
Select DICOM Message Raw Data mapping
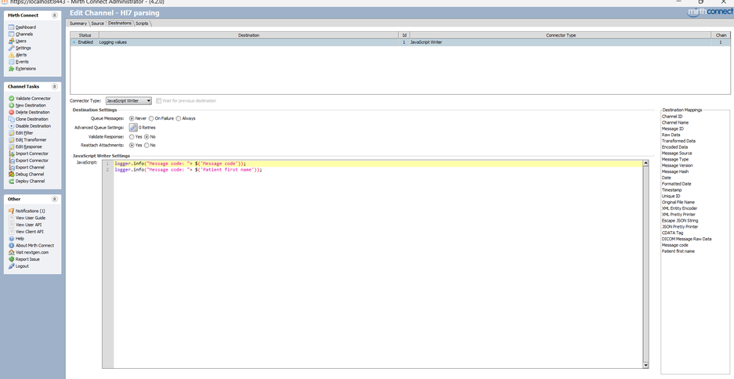point(687,239)
